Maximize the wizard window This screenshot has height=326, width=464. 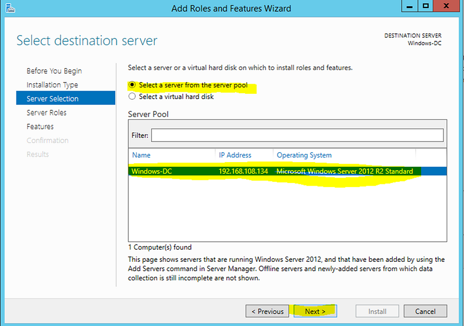pos(425,6)
